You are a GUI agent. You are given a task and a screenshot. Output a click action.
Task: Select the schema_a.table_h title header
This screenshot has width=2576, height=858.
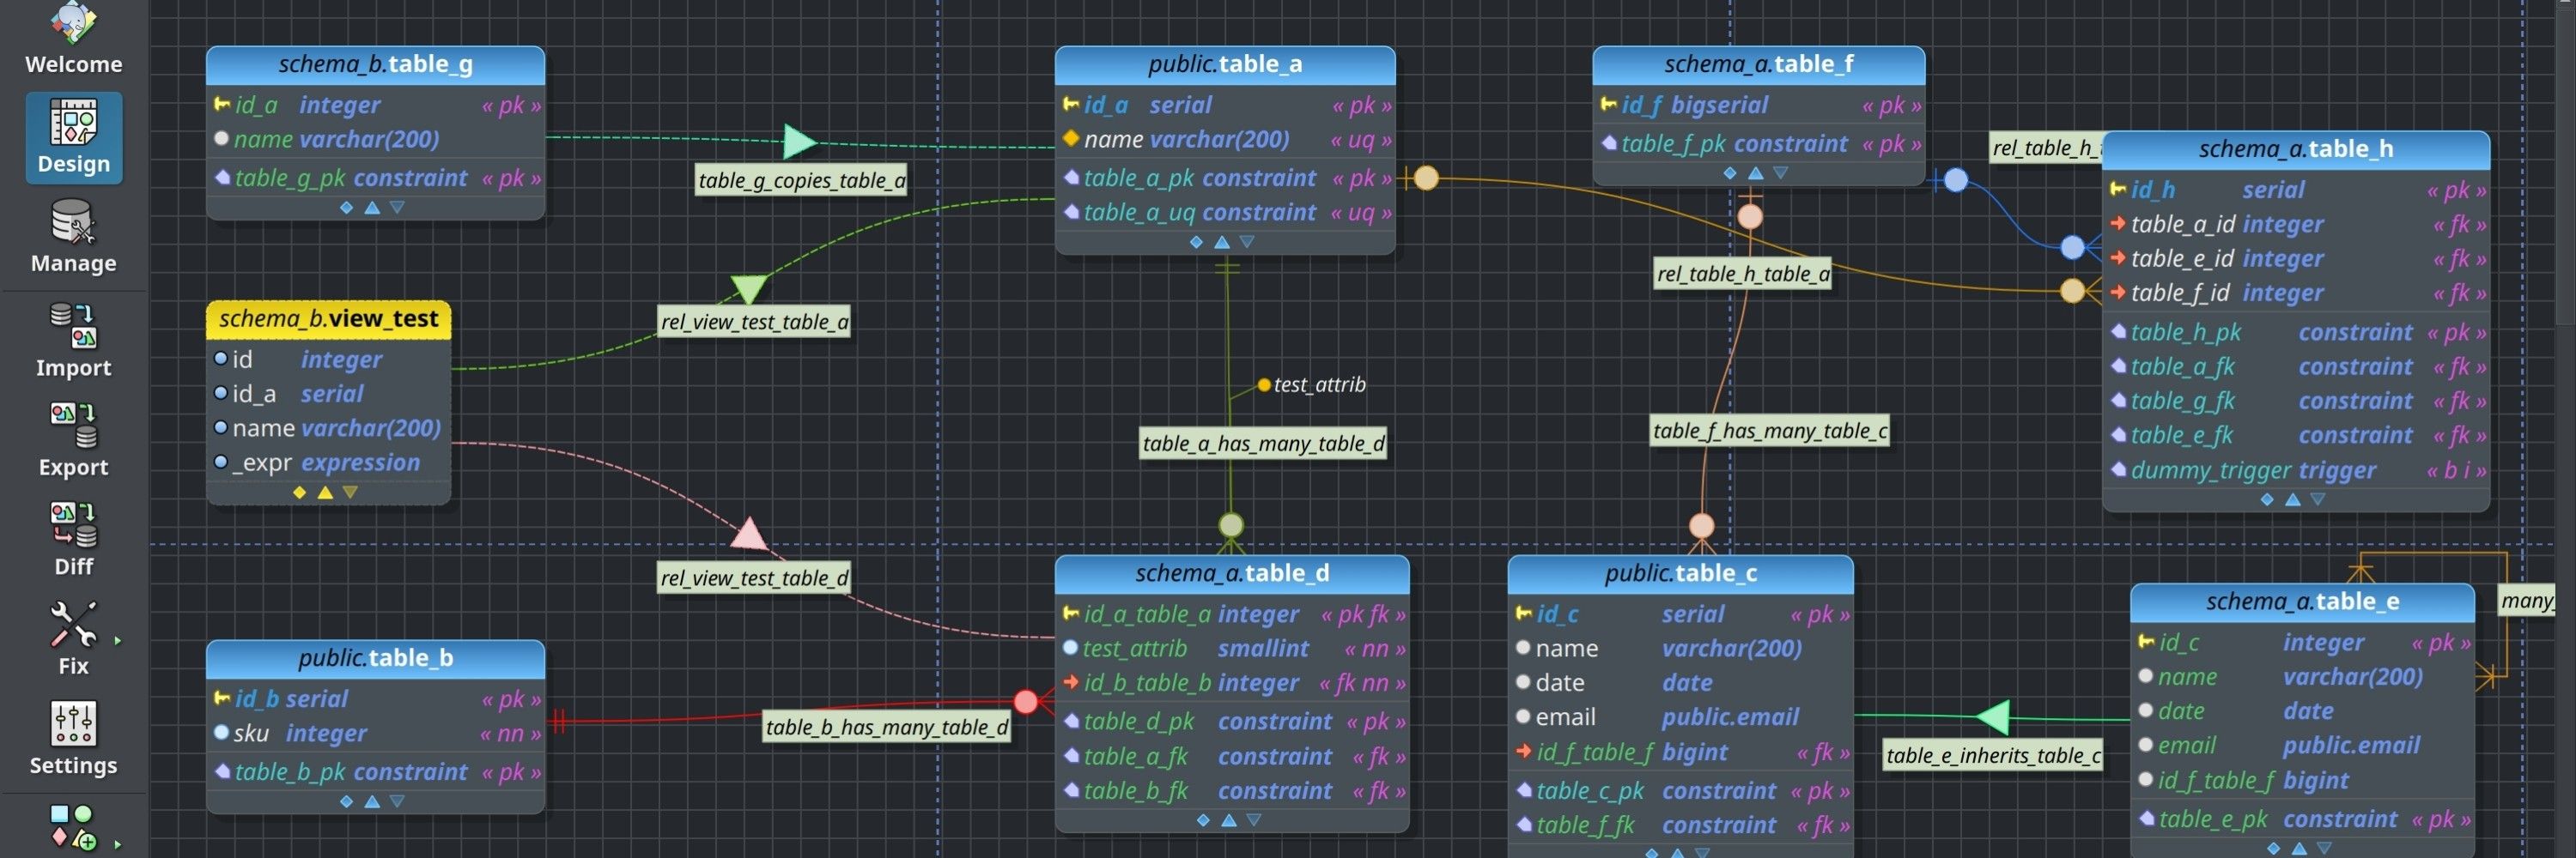pos(2296,150)
